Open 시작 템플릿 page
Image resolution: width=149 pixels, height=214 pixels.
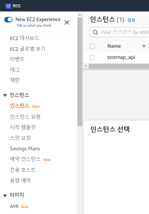point(23,127)
